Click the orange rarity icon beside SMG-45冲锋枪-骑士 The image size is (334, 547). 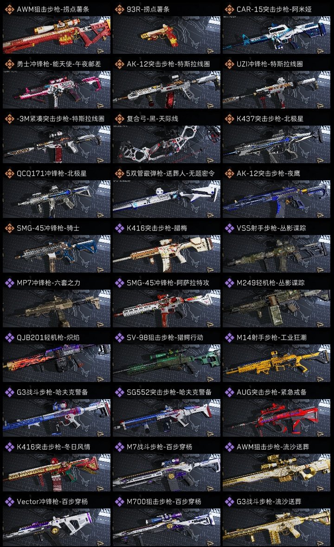tap(9, 228)
